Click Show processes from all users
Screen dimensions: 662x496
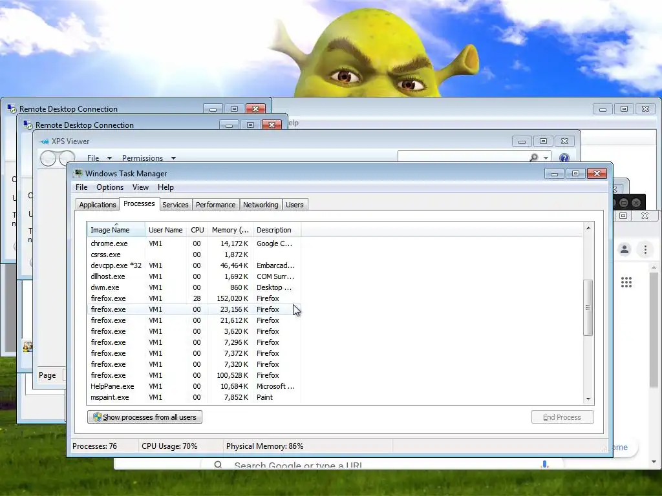pyautogui.click(x=145, y=417)
